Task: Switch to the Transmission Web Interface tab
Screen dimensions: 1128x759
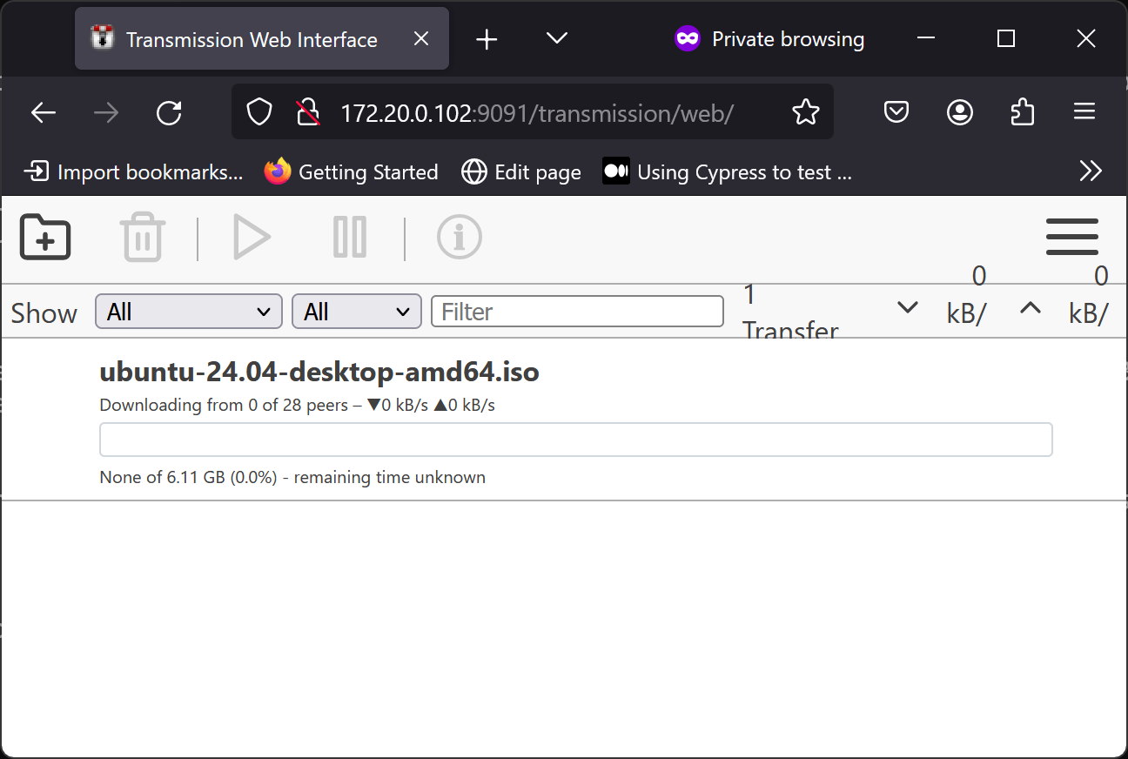Action: (252, 38)
